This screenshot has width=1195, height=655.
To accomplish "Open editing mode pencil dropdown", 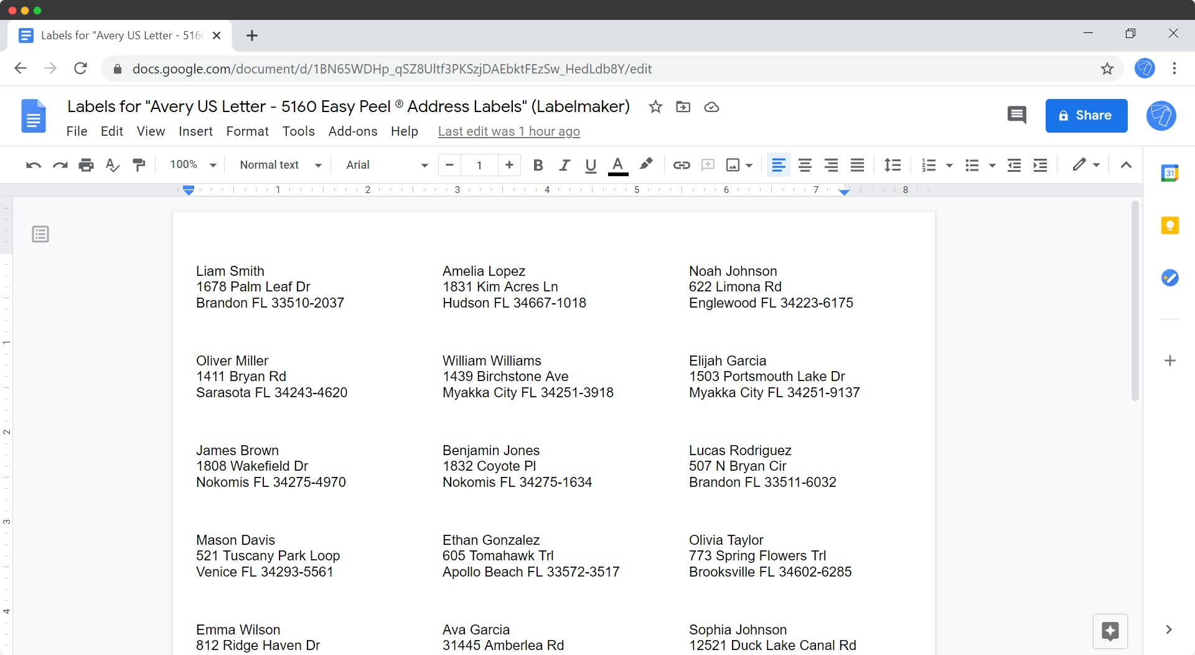I will pos(1086,165).
